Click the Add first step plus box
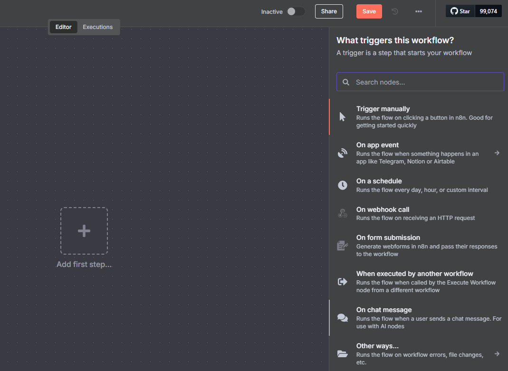The width and height of the screenshot is (508, 371). (84, 231)
